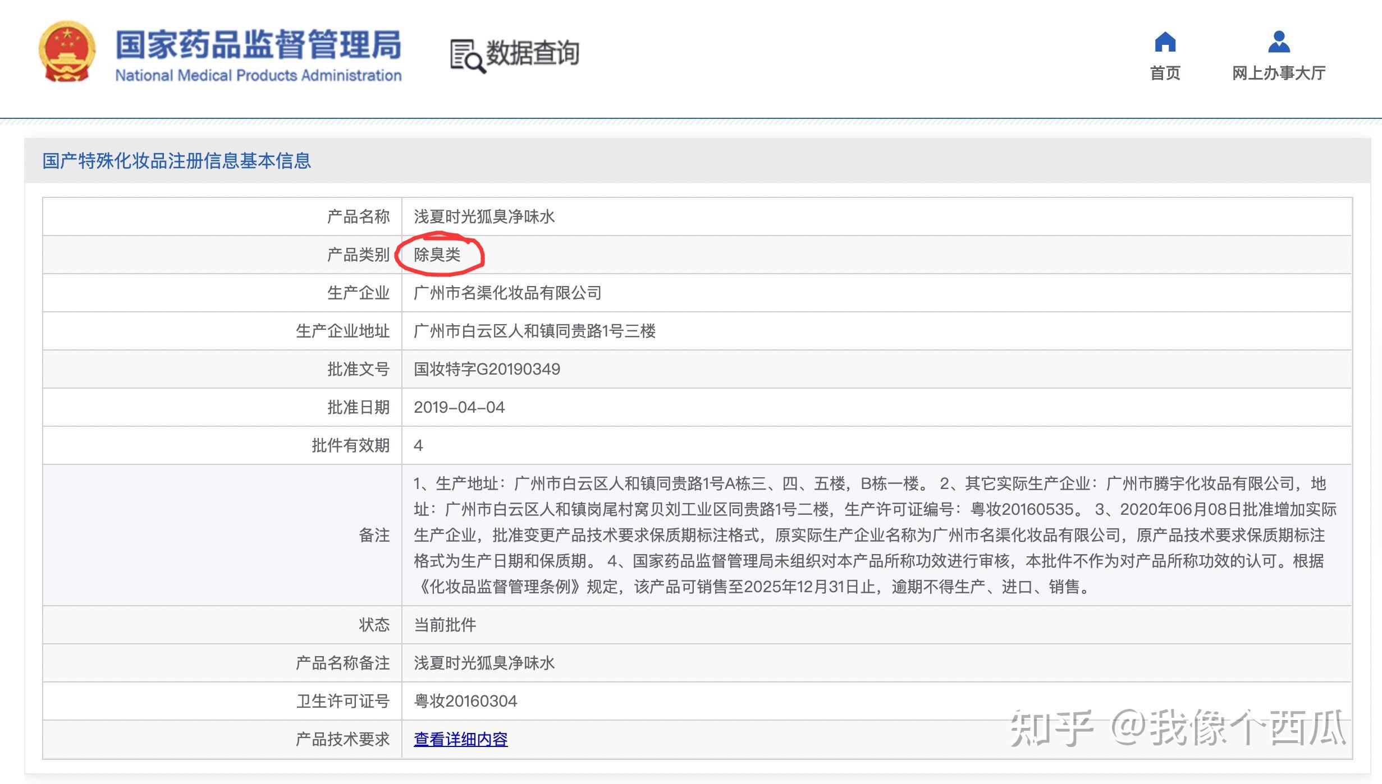1382x784 pixels.
Task: Click the national emblem logo
Action: coord(67,52)
